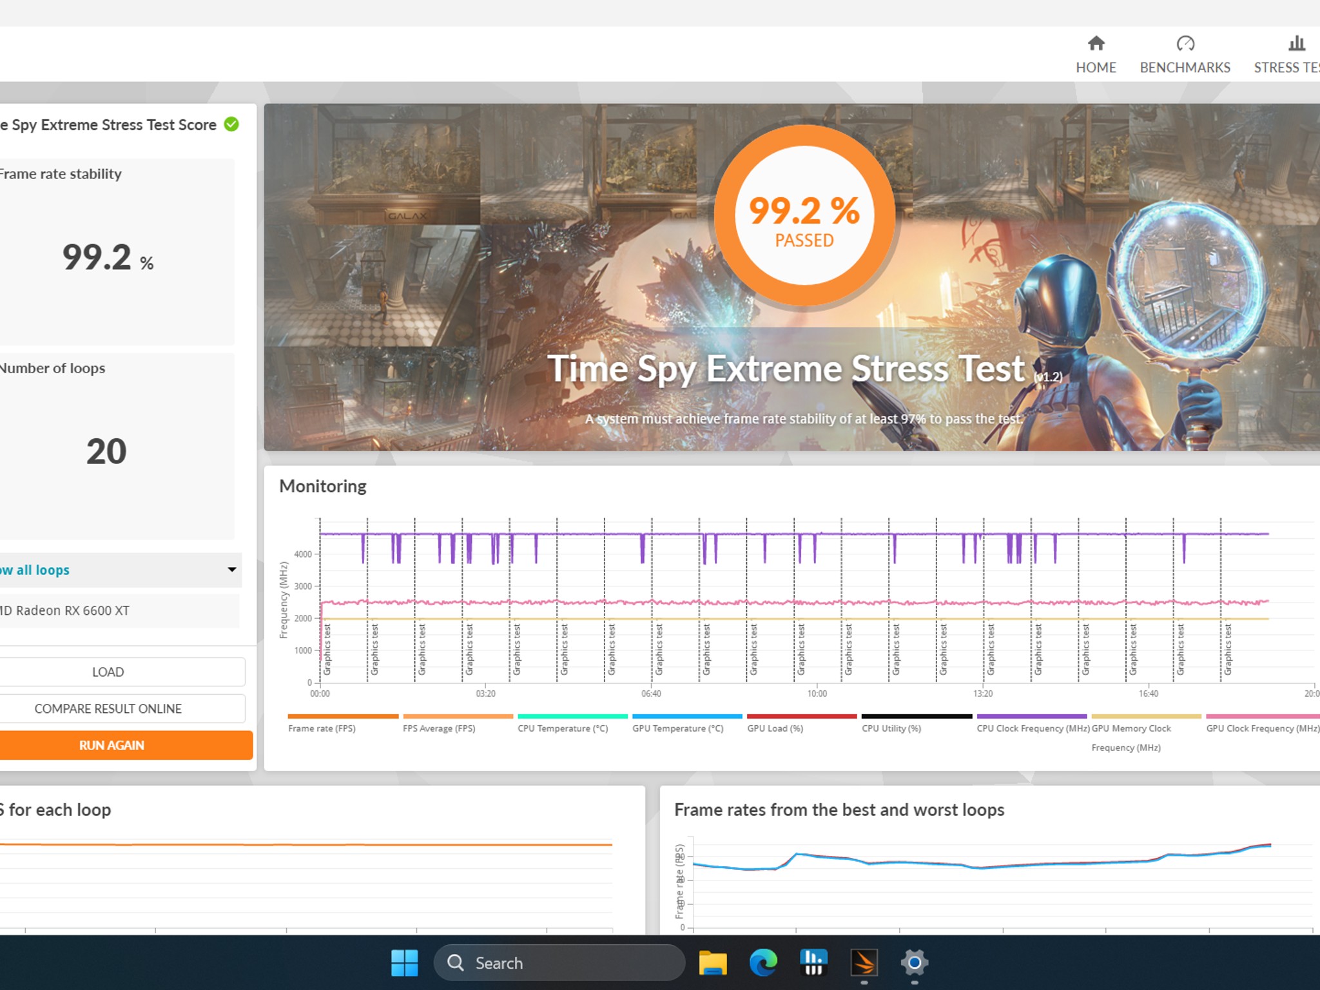
Task: Open Windows Start menu
Action: tap(405, 963)
